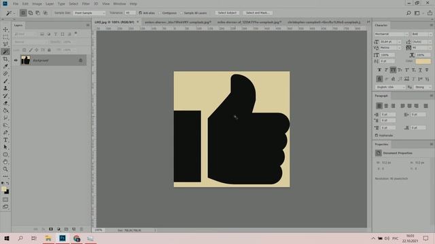Select the Clone Stamp tool
This screenshot has height=244, width=435.
pyautogui.click(x=5, y=88)
